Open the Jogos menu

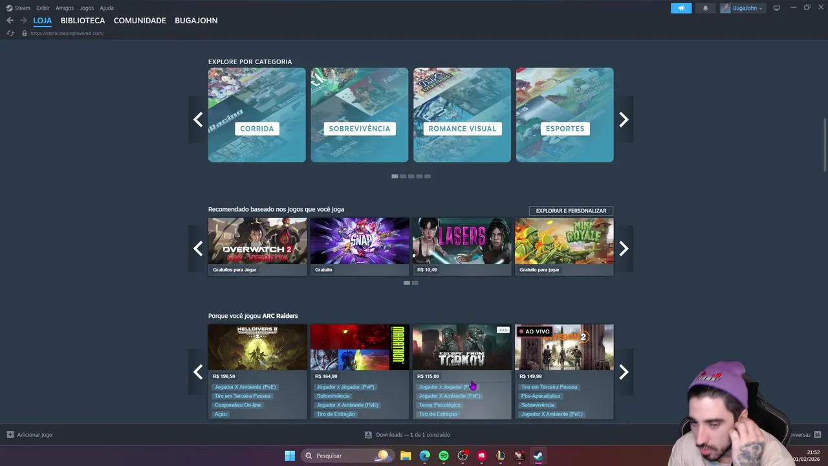(x=87, y=8)
